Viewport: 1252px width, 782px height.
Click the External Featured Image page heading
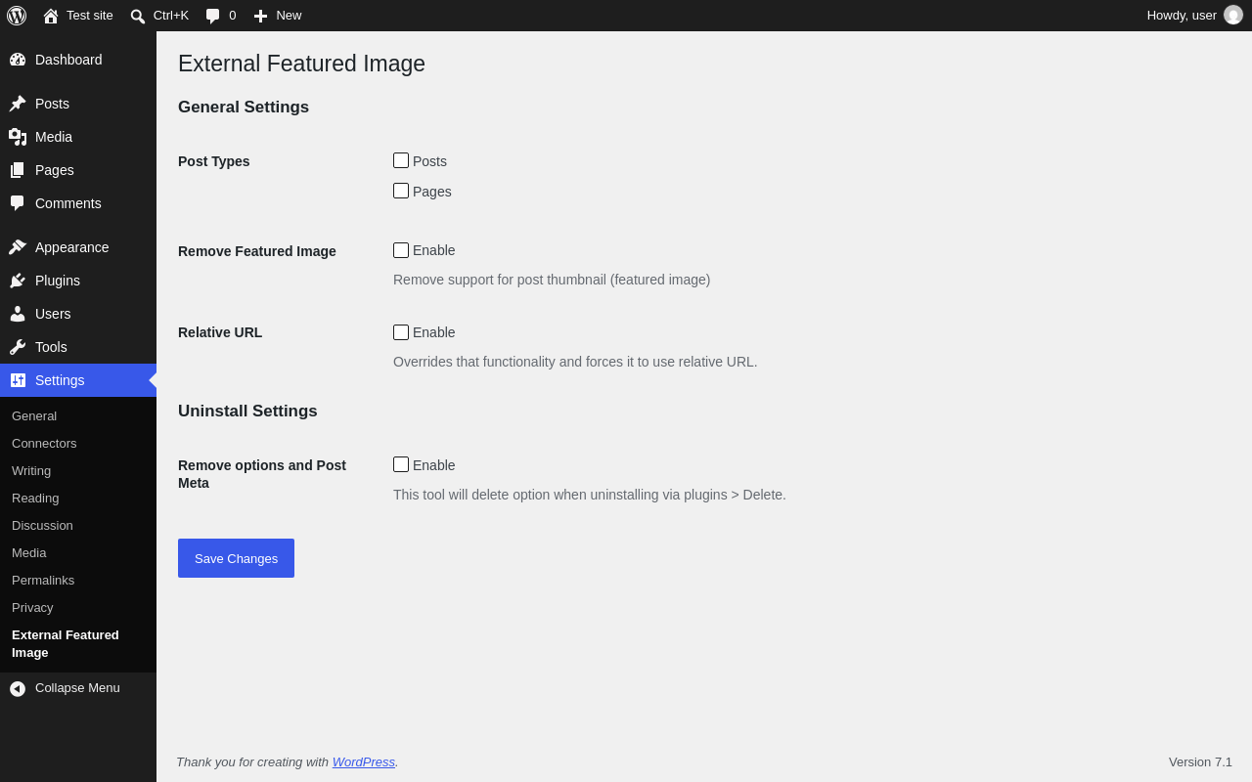point(301,64)
